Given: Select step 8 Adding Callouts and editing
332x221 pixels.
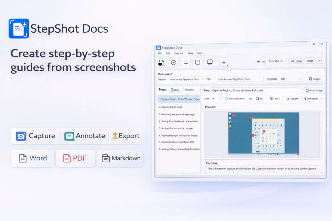Looking at the screenshot, I should (179, 149).
